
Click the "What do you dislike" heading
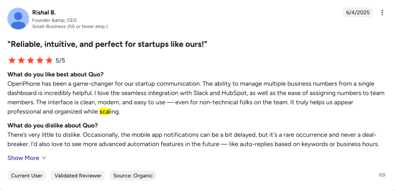53,125
